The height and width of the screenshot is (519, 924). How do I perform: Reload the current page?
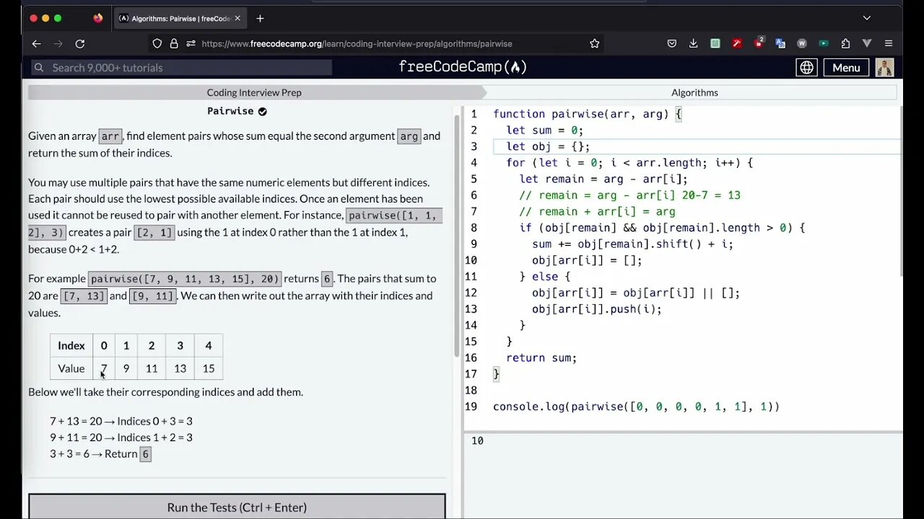point(80,44)
